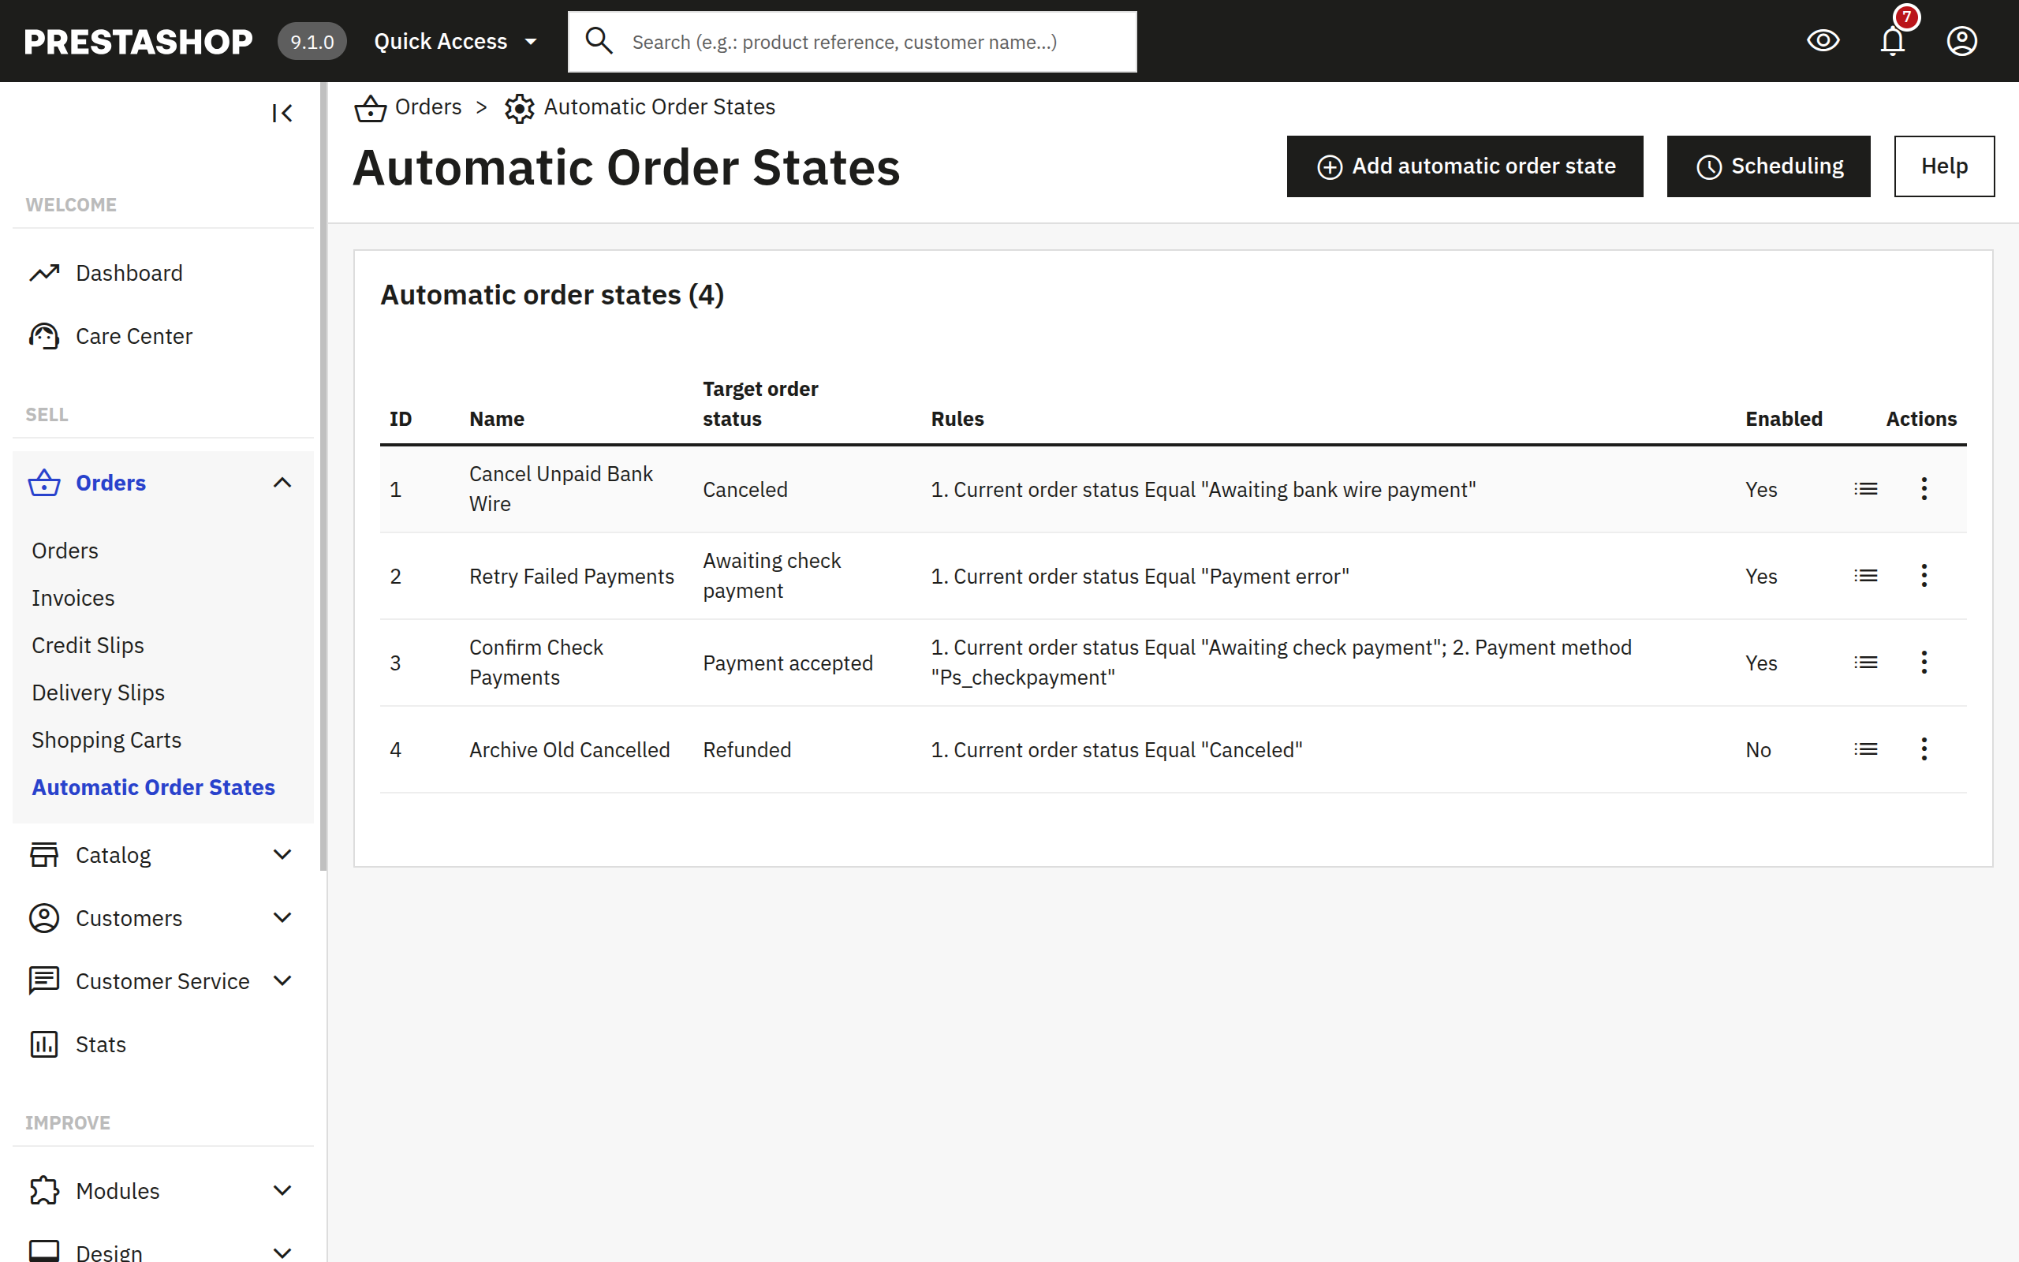The height and width of the screenshot is (1262, 2019).
Task: Open actions menu for Confirm Check Payments
Action: click(x=1924, y=663)
